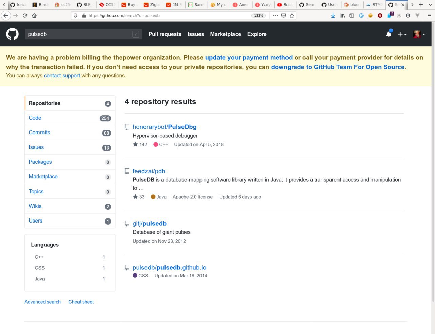This screenshot has width=435, height=334.
Task: Open the GitHub notifications bell
Action: (389, 34)
